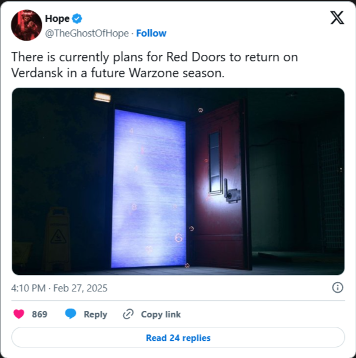The image size is (356, 358).
Task: Follow the TheGhostOfHope account
Action: pos(151,34)
